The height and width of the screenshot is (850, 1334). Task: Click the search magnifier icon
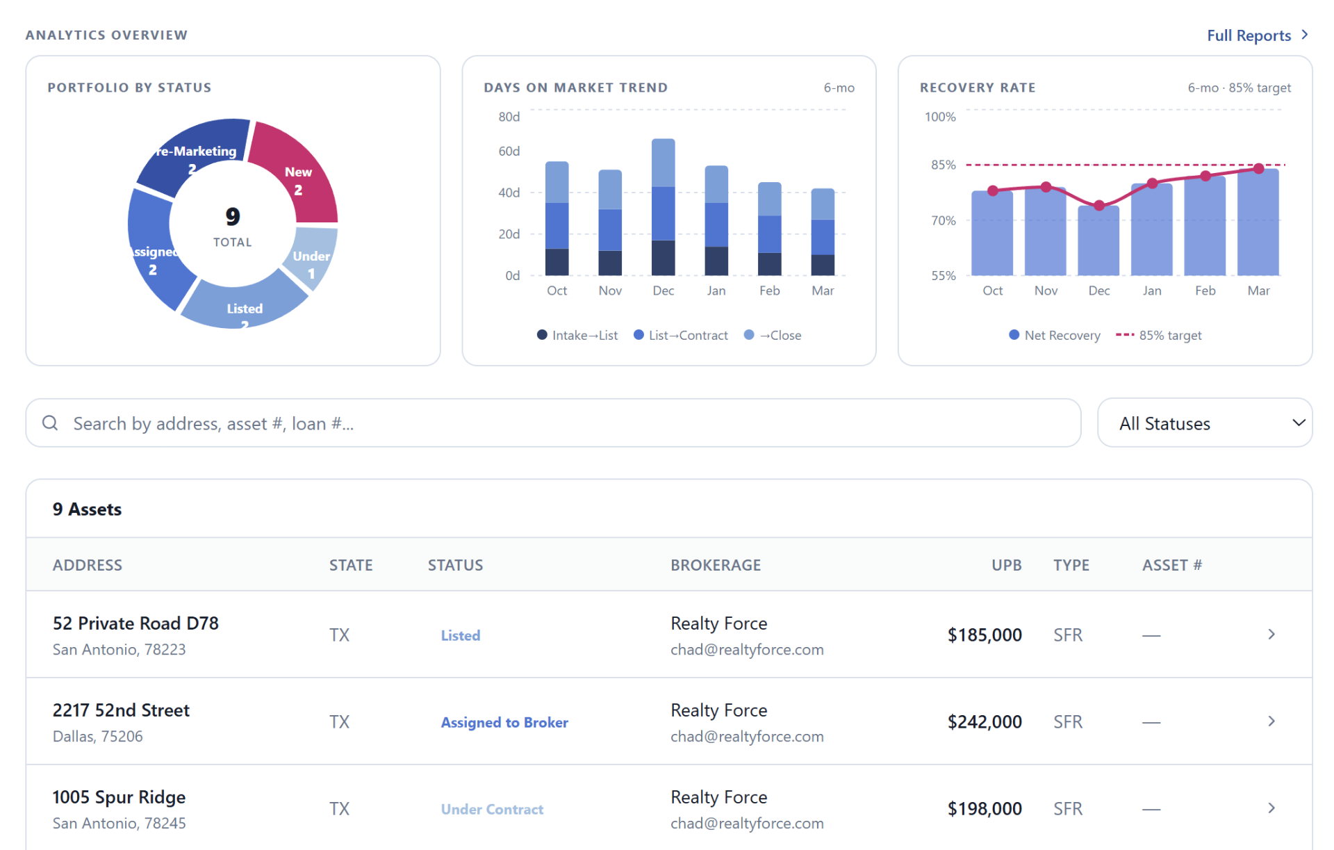50,423
